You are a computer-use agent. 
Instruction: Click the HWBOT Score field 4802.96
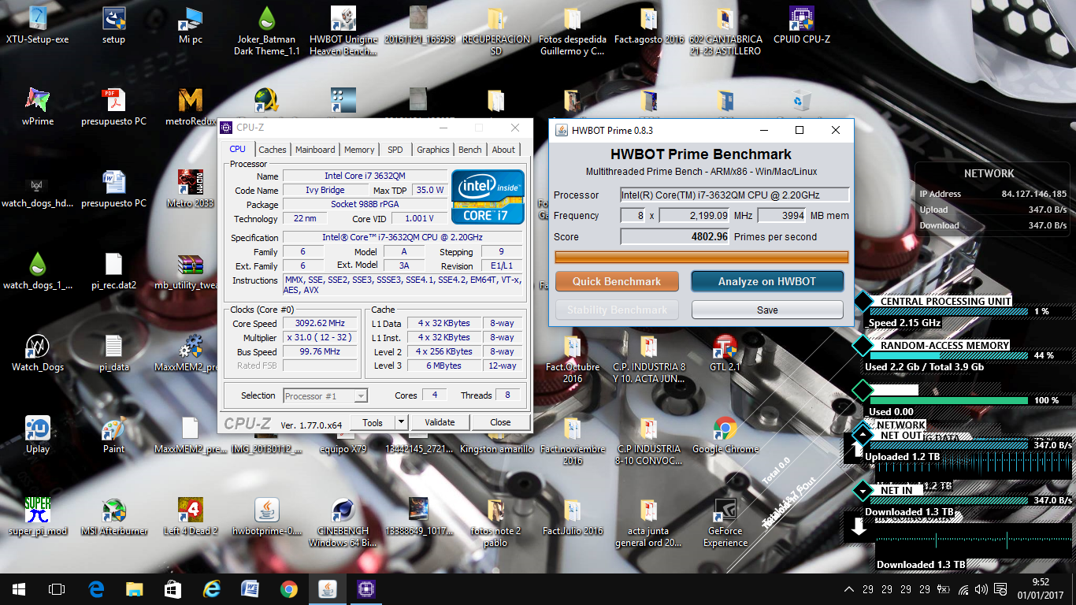[675, 236]
